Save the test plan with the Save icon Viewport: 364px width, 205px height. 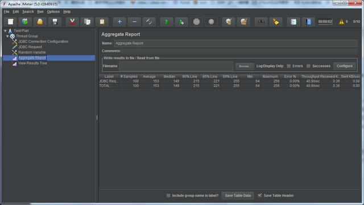point(55,22)
